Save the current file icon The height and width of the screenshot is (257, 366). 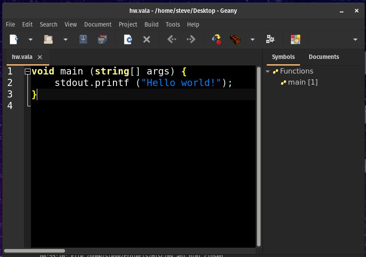tap(83, 39)
